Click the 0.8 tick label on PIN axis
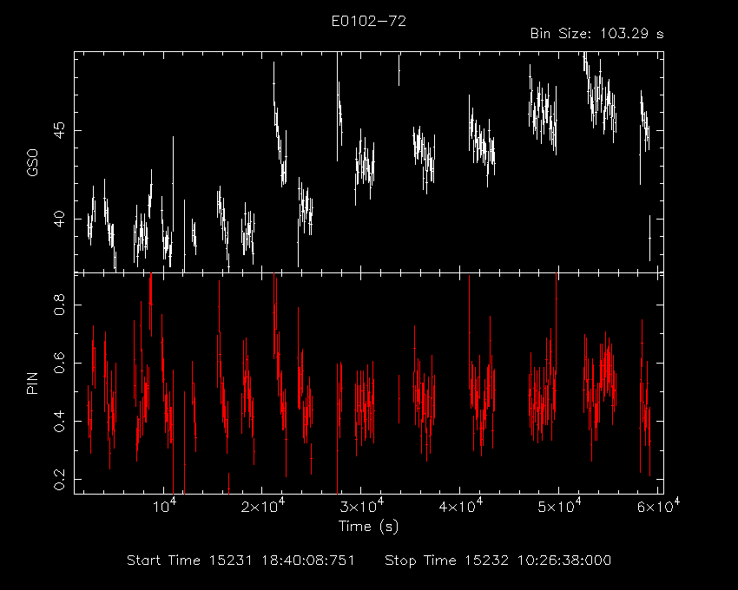 59,305
